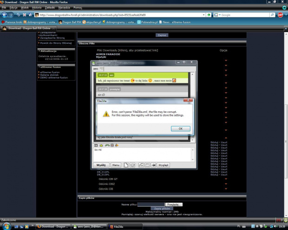Go back with Firefox back arrow
Viewport: 288px width, 230px height.
tap(4, 15)
